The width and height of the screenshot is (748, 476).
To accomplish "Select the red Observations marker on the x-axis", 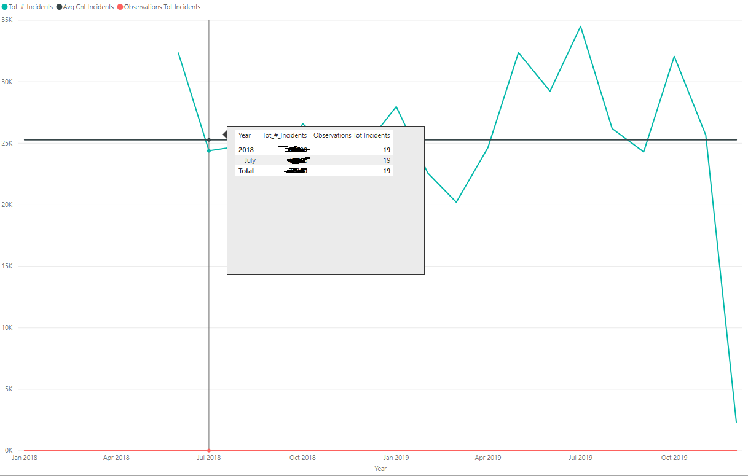I will point(209,450).
